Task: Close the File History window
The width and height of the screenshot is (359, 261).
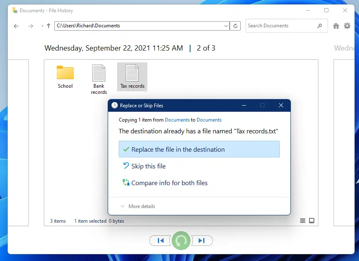Action: (x=345, y=10)
